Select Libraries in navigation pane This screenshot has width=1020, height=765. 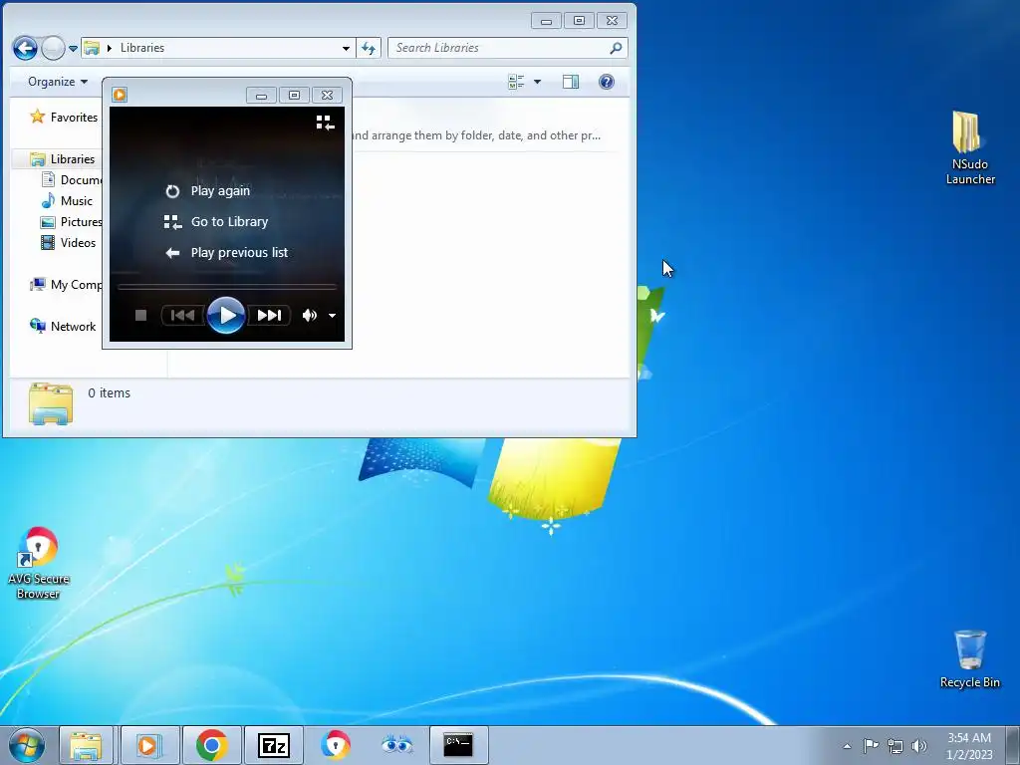pyautogui.click(x=63, y=158)
